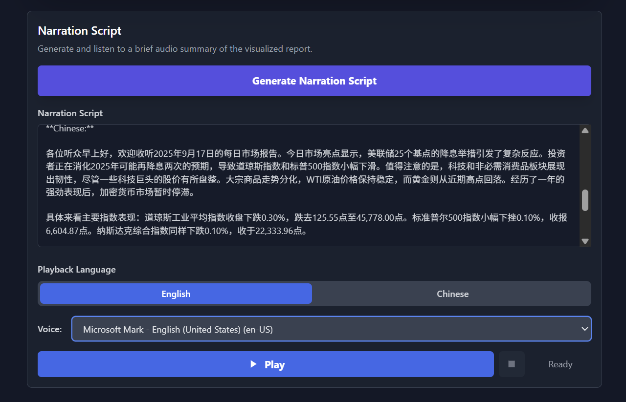626x402 pixels.
Task: Hit the square Stop icon
Action: [x=512, y=364]
